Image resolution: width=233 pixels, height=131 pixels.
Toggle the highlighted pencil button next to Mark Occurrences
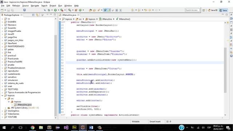click(109, 10)
